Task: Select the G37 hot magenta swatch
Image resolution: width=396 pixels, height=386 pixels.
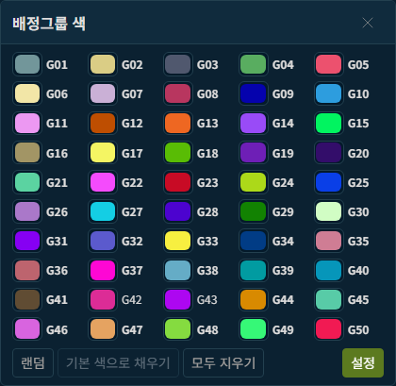Action: [103, 270]
